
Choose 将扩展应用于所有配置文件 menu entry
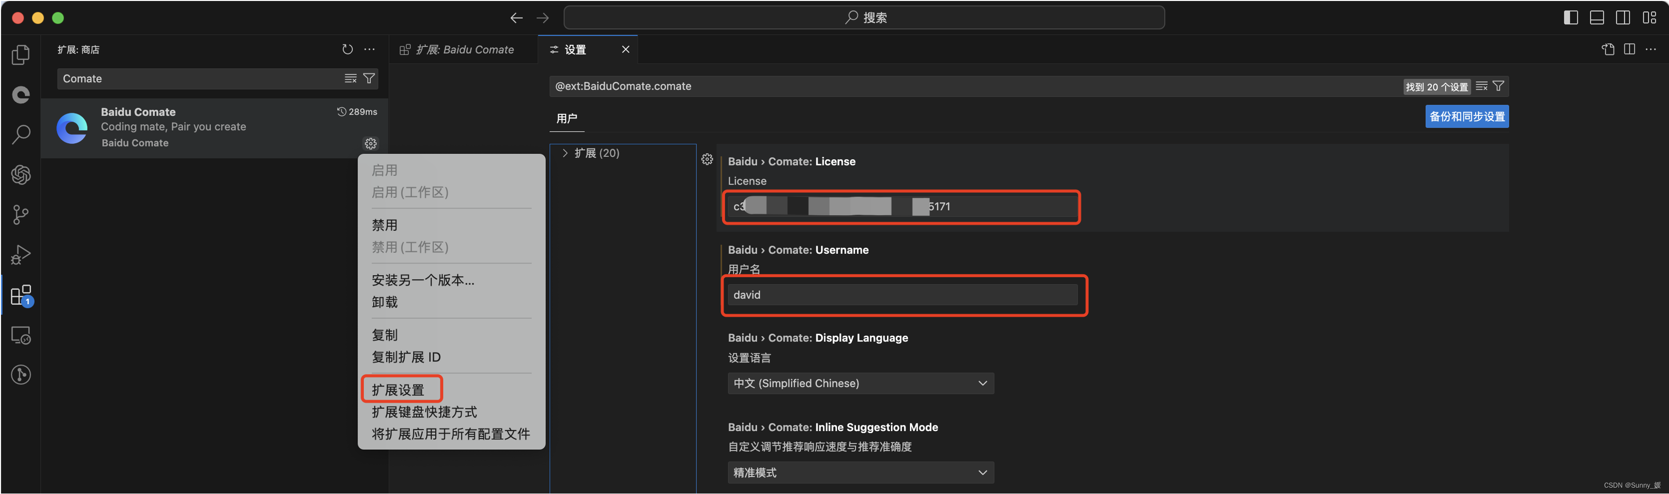point(451,434)
